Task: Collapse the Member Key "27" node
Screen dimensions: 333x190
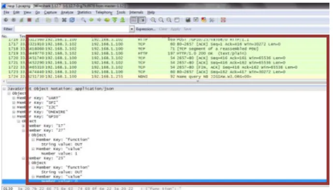Action: coord(23,131)
